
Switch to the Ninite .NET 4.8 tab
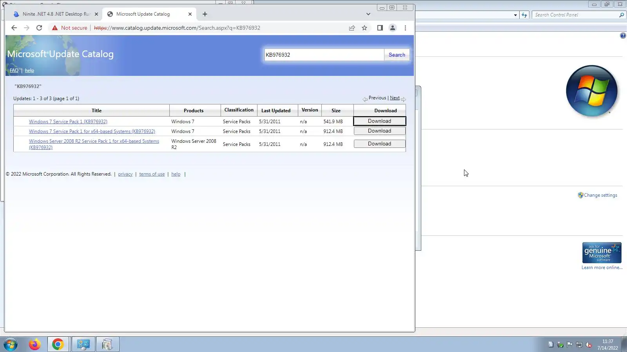56,14
